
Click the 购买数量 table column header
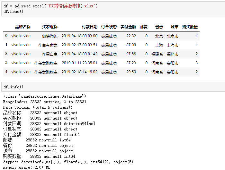190,27
